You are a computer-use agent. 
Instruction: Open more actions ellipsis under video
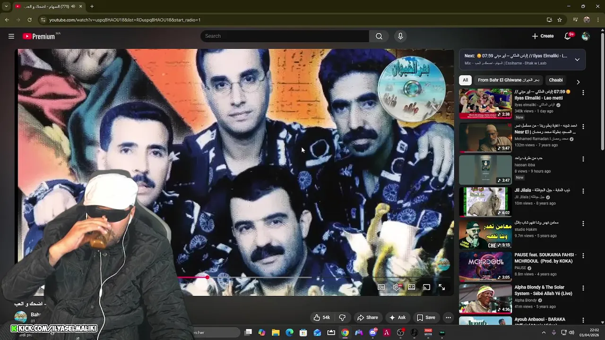point(448,317)
